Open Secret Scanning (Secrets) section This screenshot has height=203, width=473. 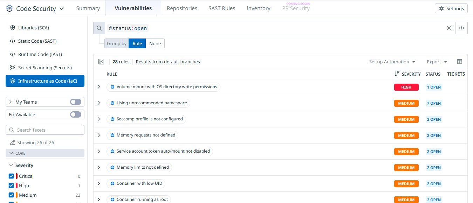click(x=45, y=68)
